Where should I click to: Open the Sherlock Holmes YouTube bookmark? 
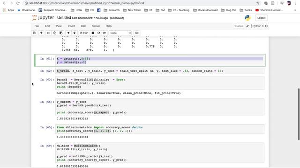click(269, 10)
